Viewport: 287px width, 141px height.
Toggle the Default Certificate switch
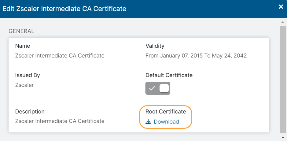158,88
